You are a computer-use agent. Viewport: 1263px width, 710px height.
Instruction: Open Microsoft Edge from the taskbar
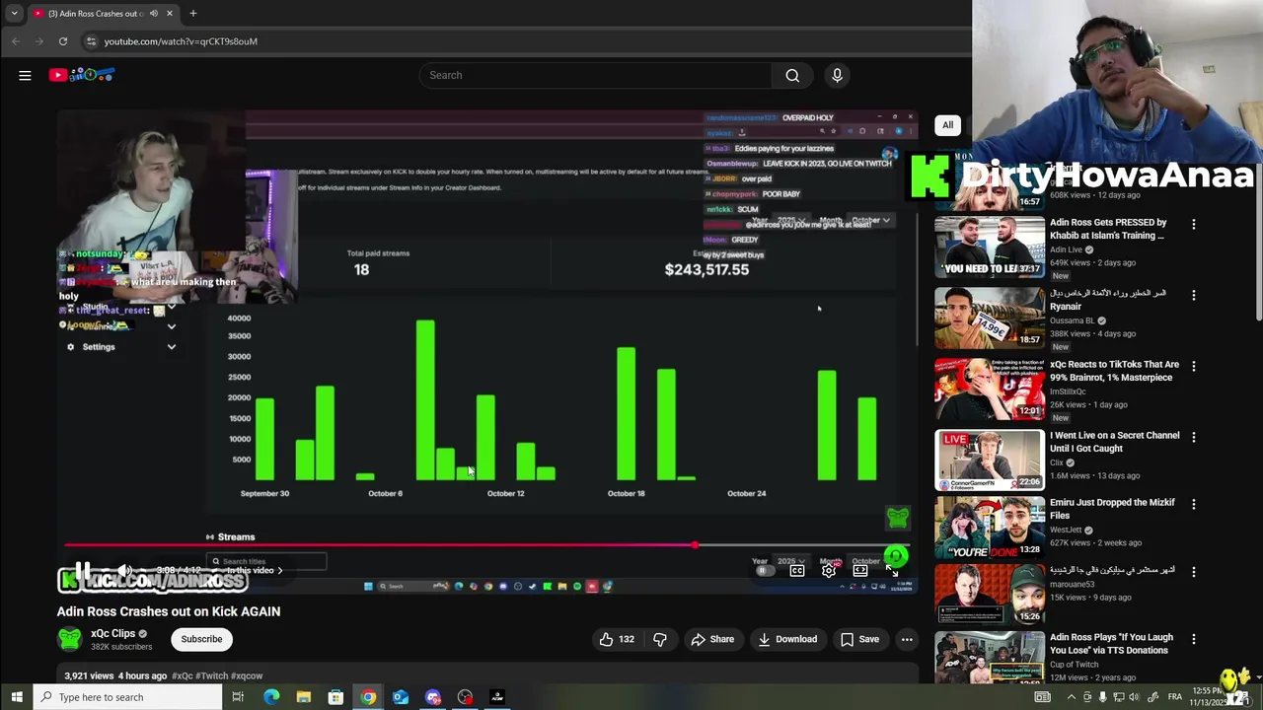click(271, 697)
